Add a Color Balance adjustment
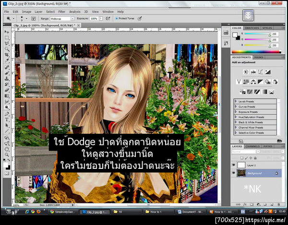 pos(253,82)
